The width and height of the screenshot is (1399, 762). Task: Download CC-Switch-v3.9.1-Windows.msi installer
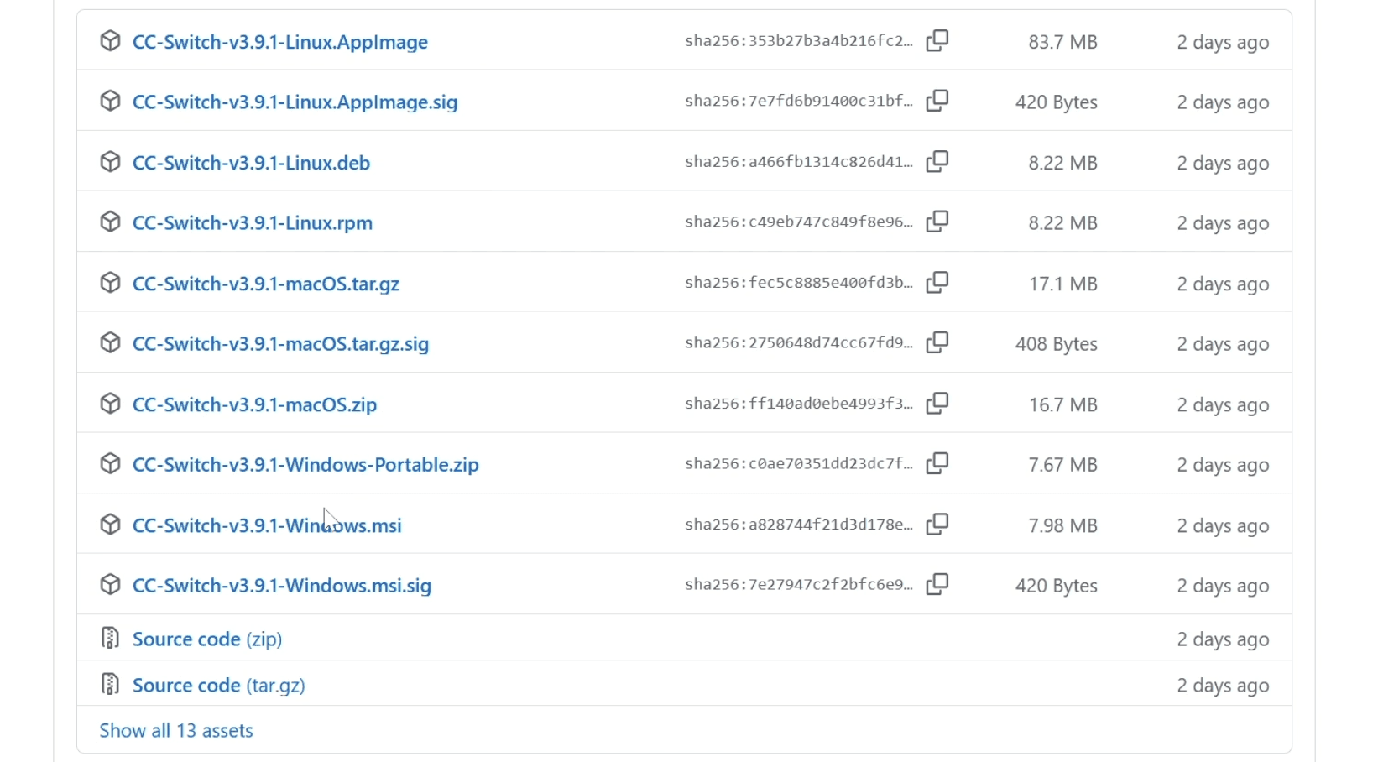coord(267,525)
